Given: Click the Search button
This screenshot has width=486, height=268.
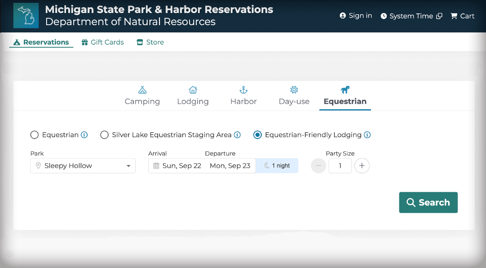Looking at the screenshot, I should click(428, 202).
